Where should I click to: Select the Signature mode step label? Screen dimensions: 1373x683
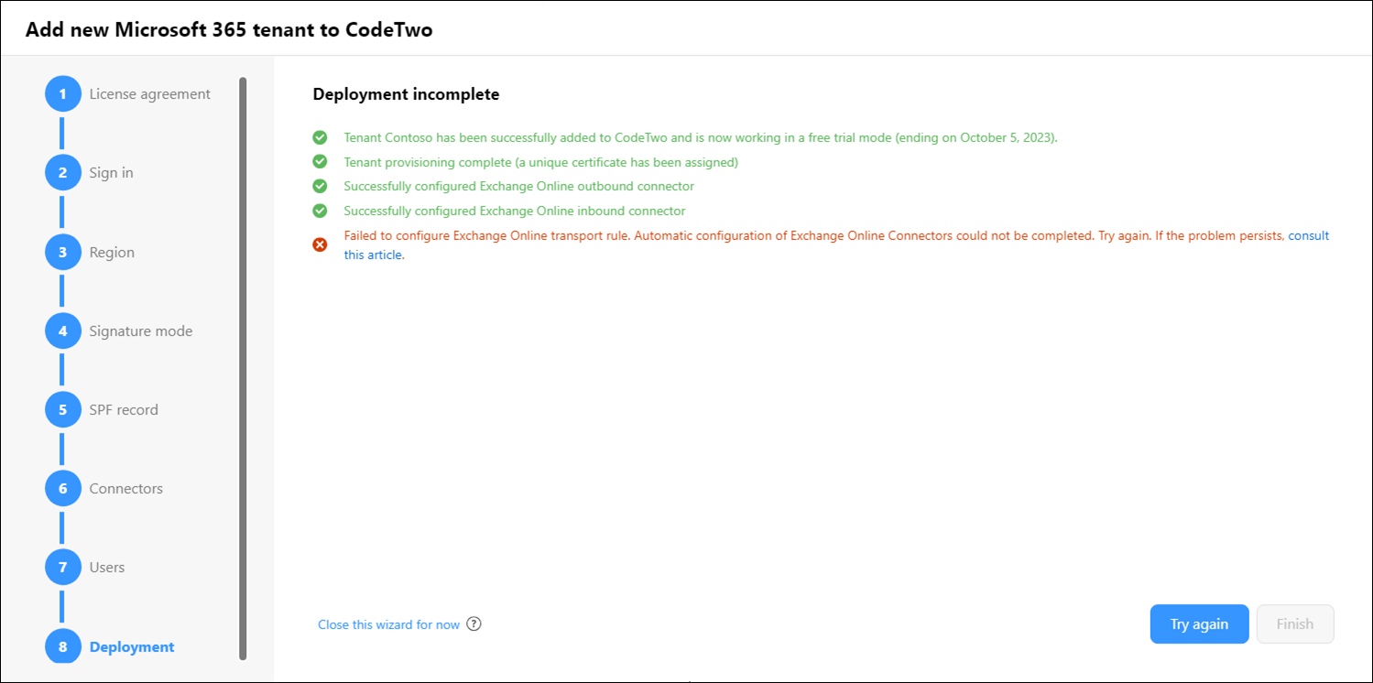141,331
